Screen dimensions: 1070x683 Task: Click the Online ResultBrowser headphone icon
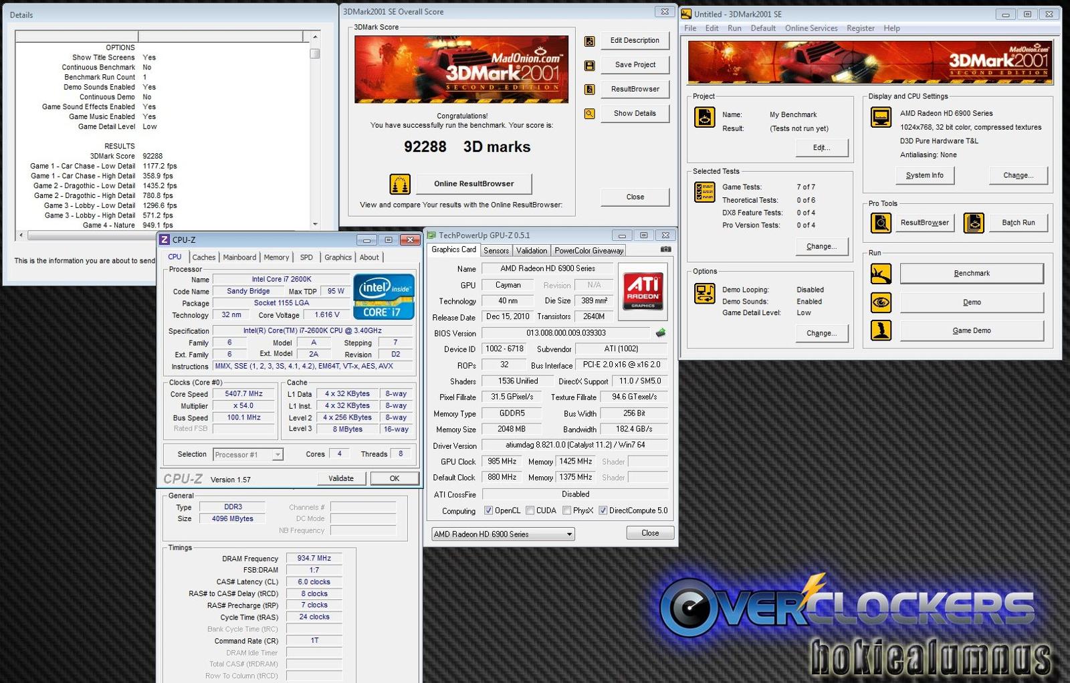(400, 184)
